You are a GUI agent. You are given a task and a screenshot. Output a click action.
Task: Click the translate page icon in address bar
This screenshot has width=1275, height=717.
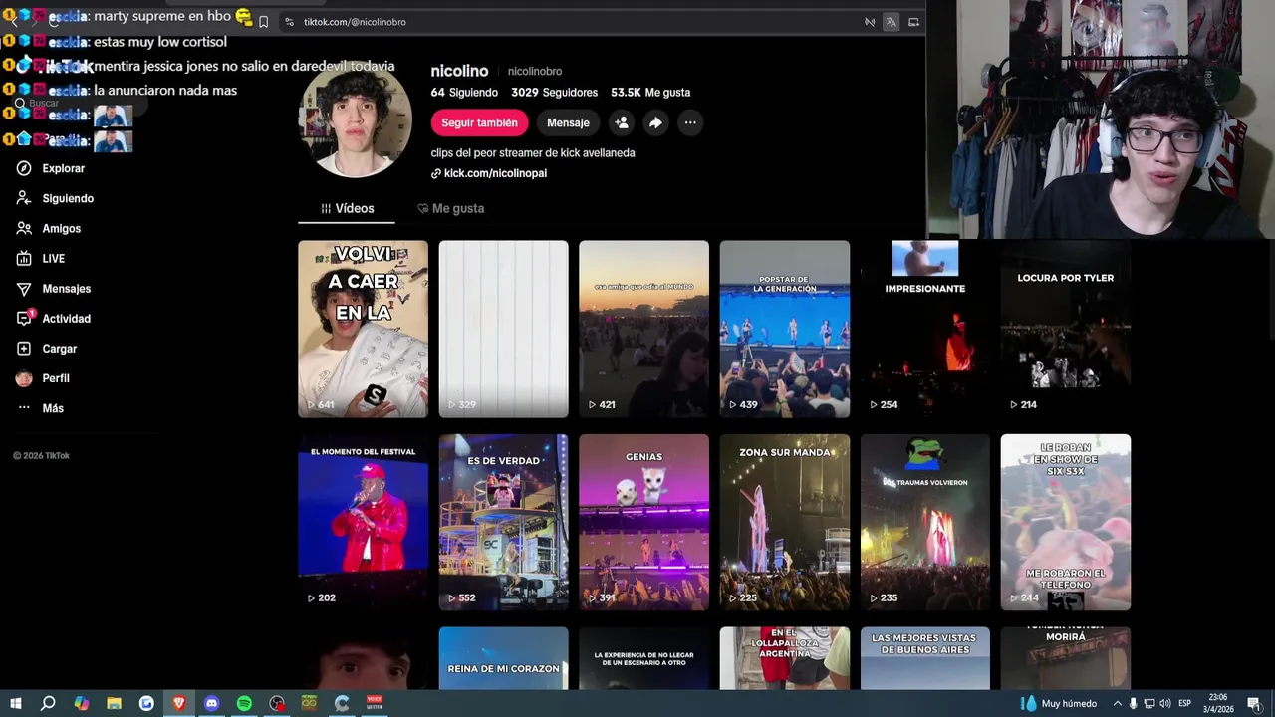tap(891, 22)
